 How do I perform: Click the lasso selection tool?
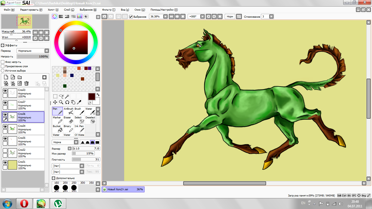click(x=61, y=96)
